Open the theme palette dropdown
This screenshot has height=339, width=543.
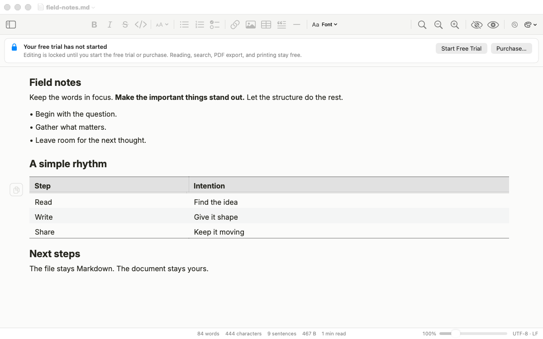click(530, 24)
